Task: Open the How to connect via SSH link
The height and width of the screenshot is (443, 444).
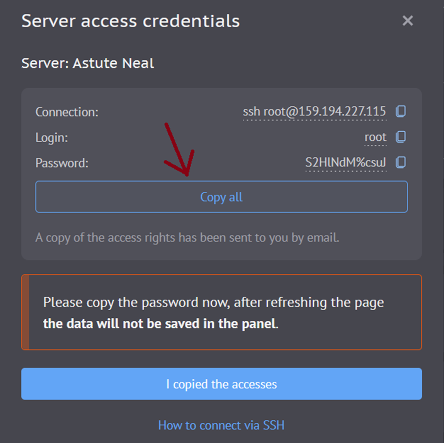Action: (x=221, y=425)
